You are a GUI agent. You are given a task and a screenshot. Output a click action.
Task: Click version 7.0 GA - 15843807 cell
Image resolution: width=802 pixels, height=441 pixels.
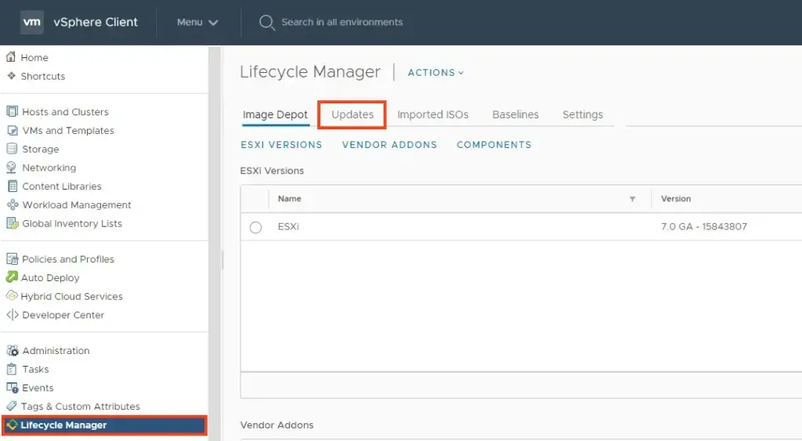pyautogui.click(x=704, y=226)
